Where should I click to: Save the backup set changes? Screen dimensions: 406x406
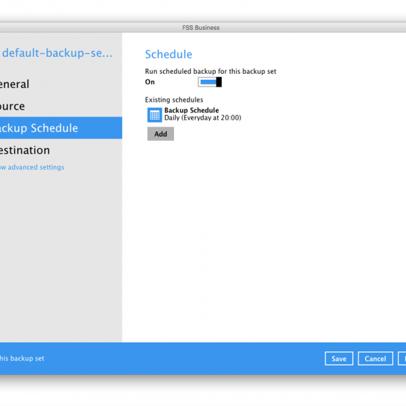pos(338,359)
